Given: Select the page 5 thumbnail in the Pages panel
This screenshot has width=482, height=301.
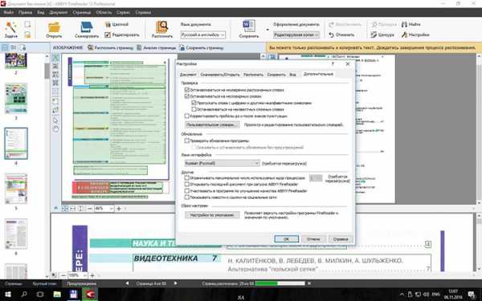Looking at the screenshot, I should click(x=16, y=189).
